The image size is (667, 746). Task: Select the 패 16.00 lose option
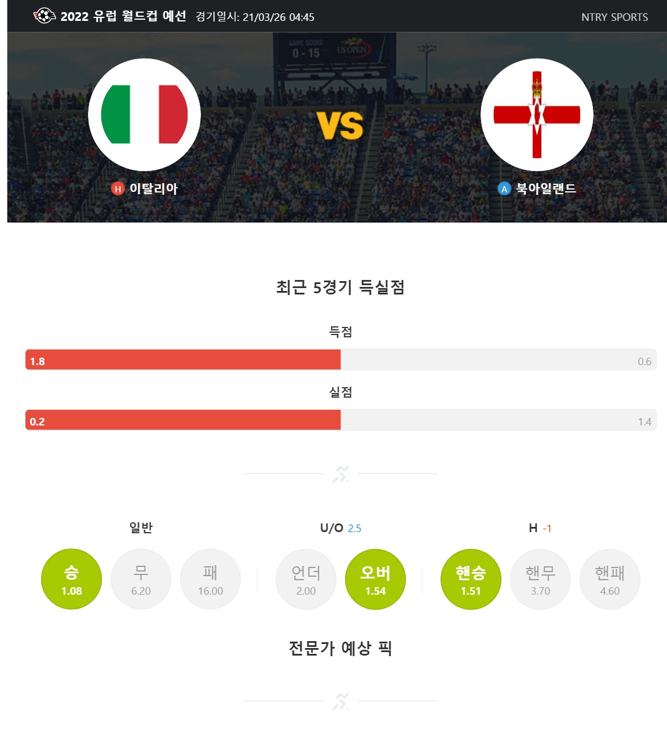[x=210, y=579]
